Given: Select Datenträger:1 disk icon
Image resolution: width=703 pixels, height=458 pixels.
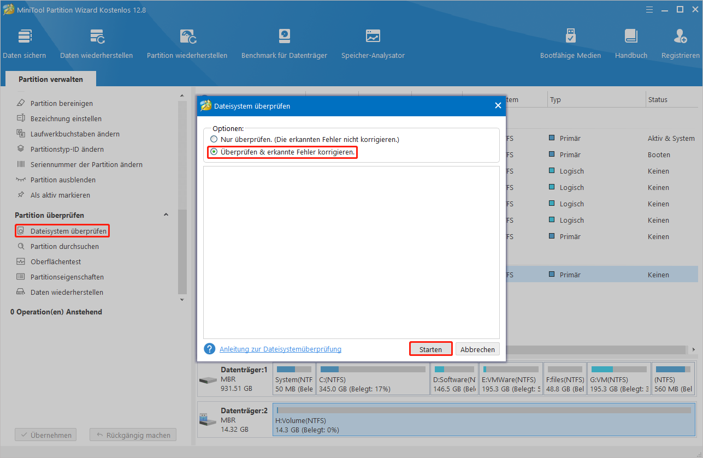Looking at the screenshot, I should tap(208, 380).
